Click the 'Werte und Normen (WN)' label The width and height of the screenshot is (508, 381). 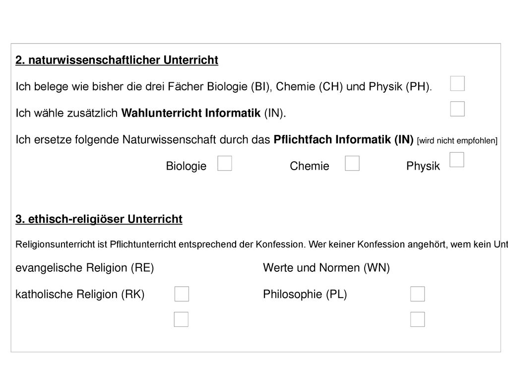coord(326,268)
